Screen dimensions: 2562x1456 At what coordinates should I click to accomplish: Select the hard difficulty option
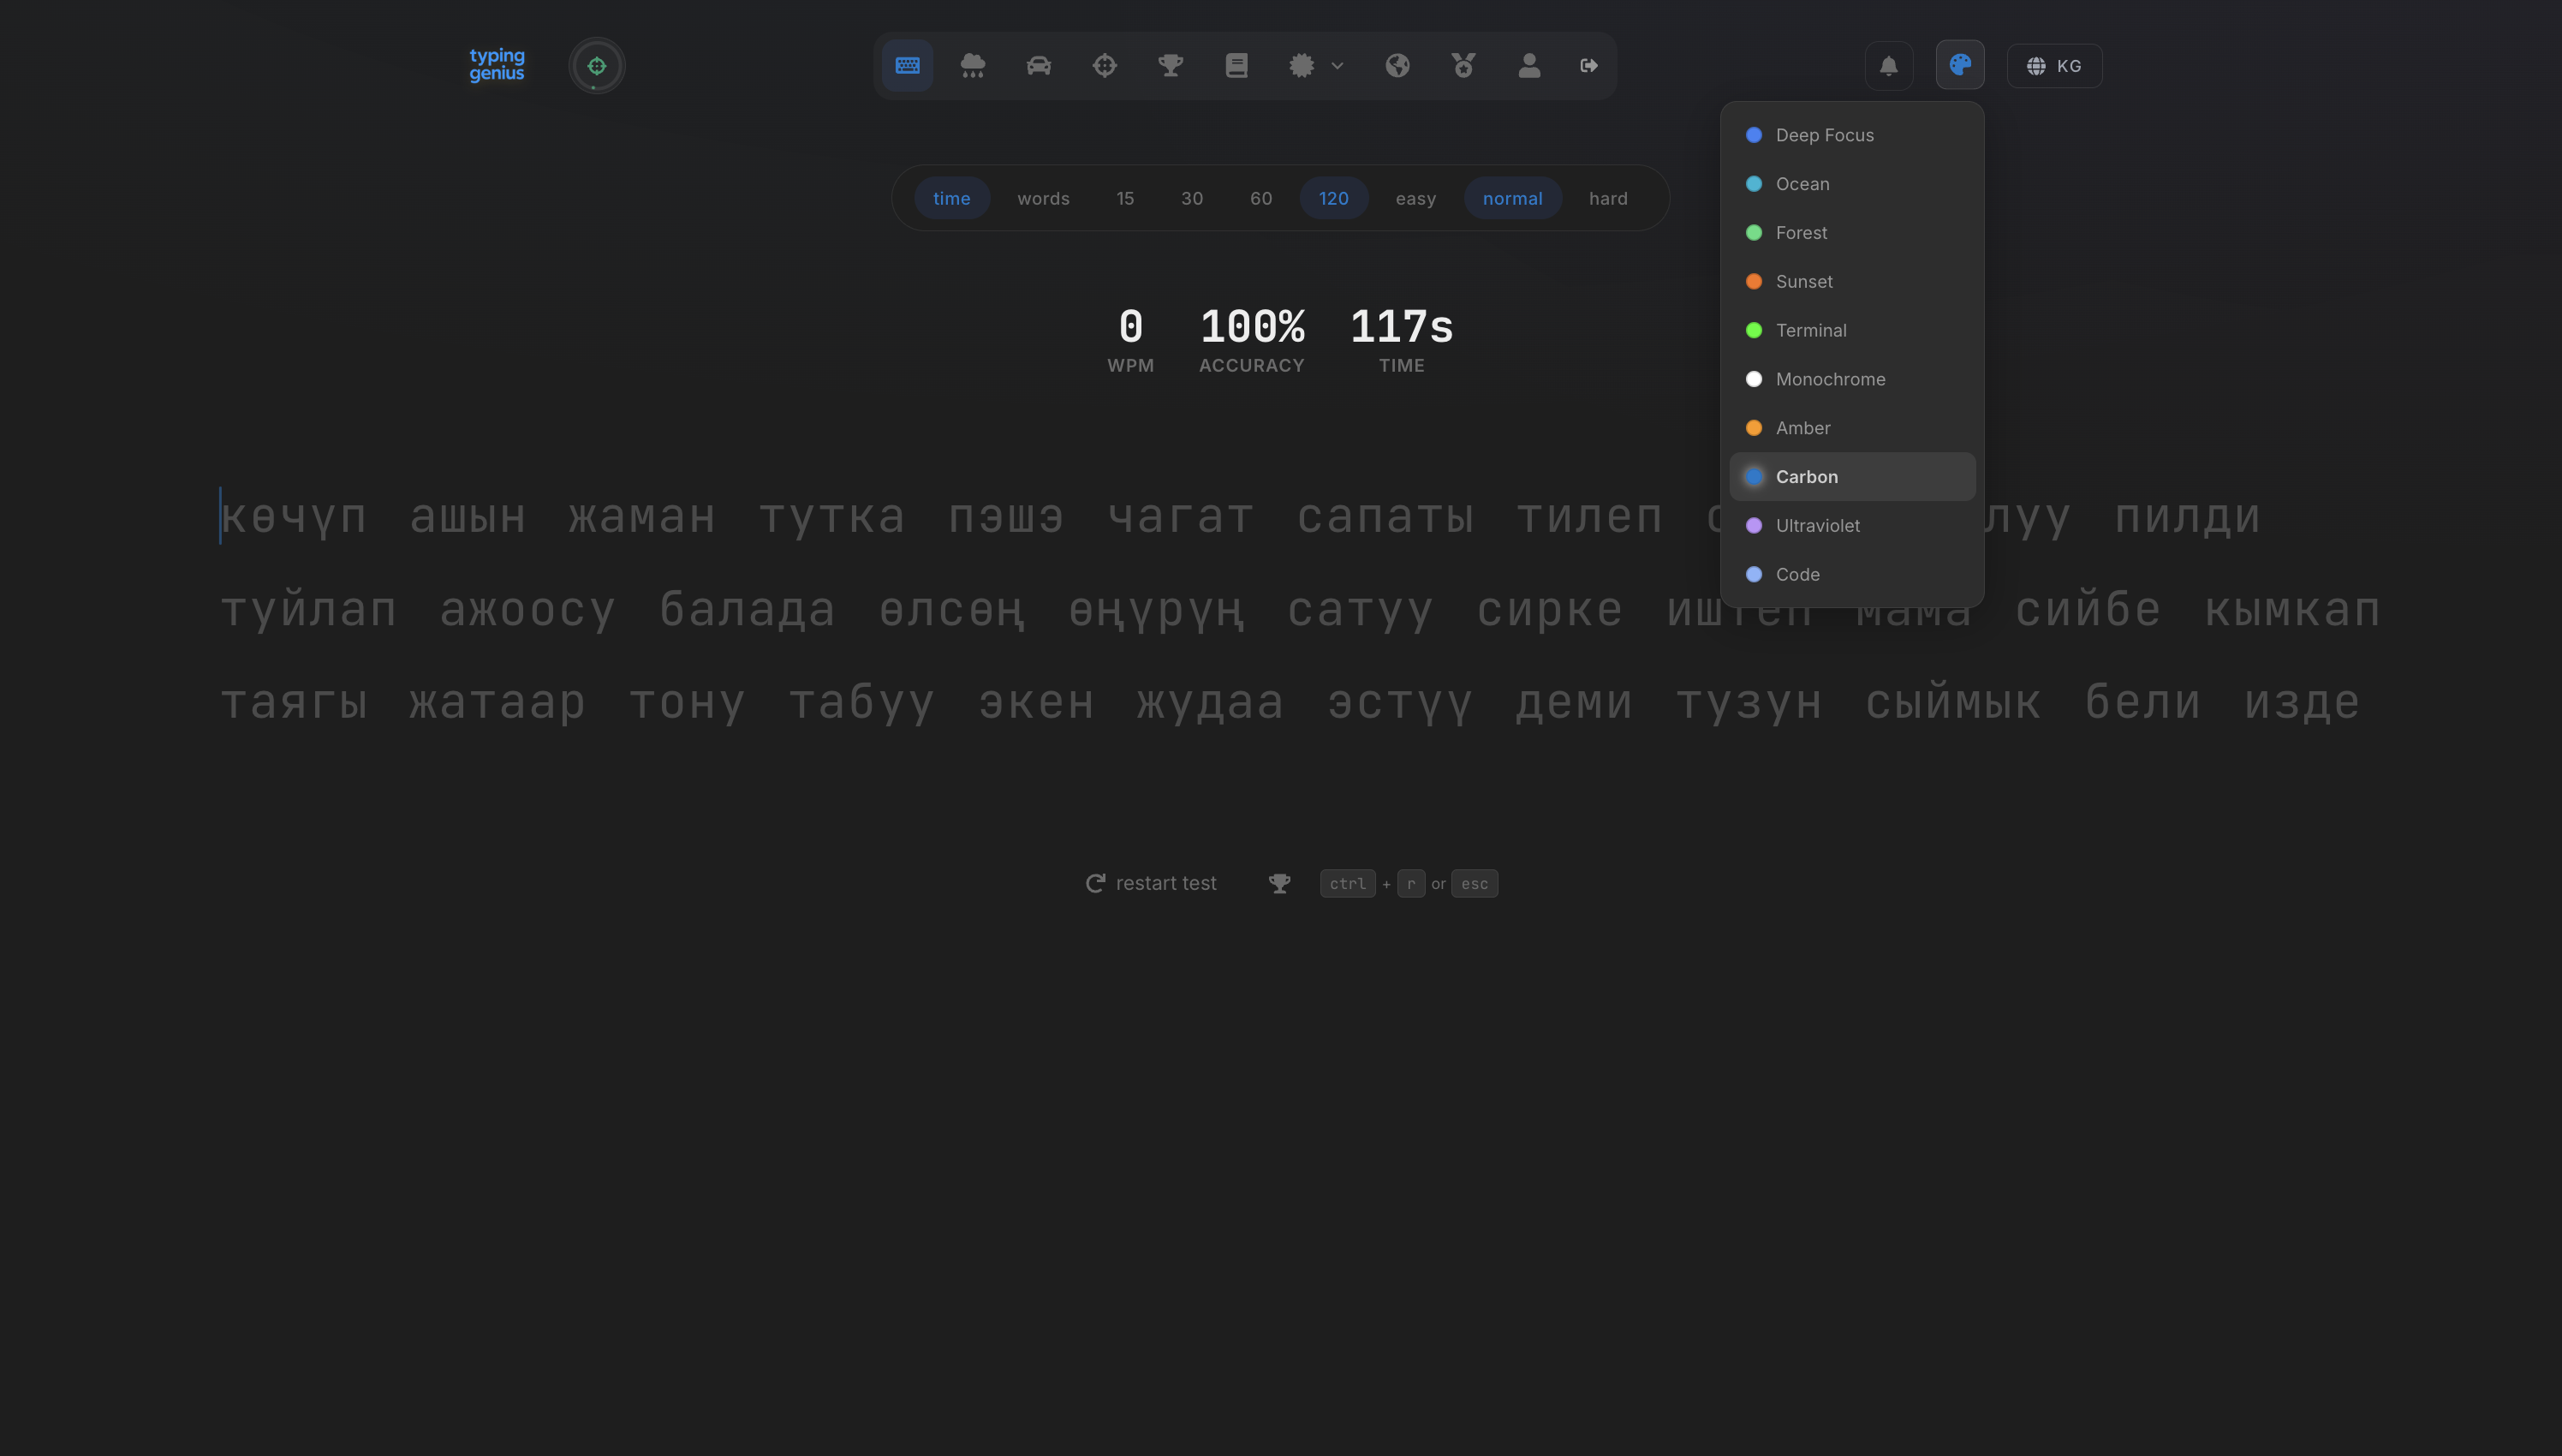[1607, 198]
